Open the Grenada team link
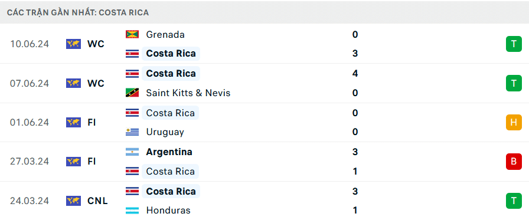This screenshot has height=220, width=529. click(165, 34)
